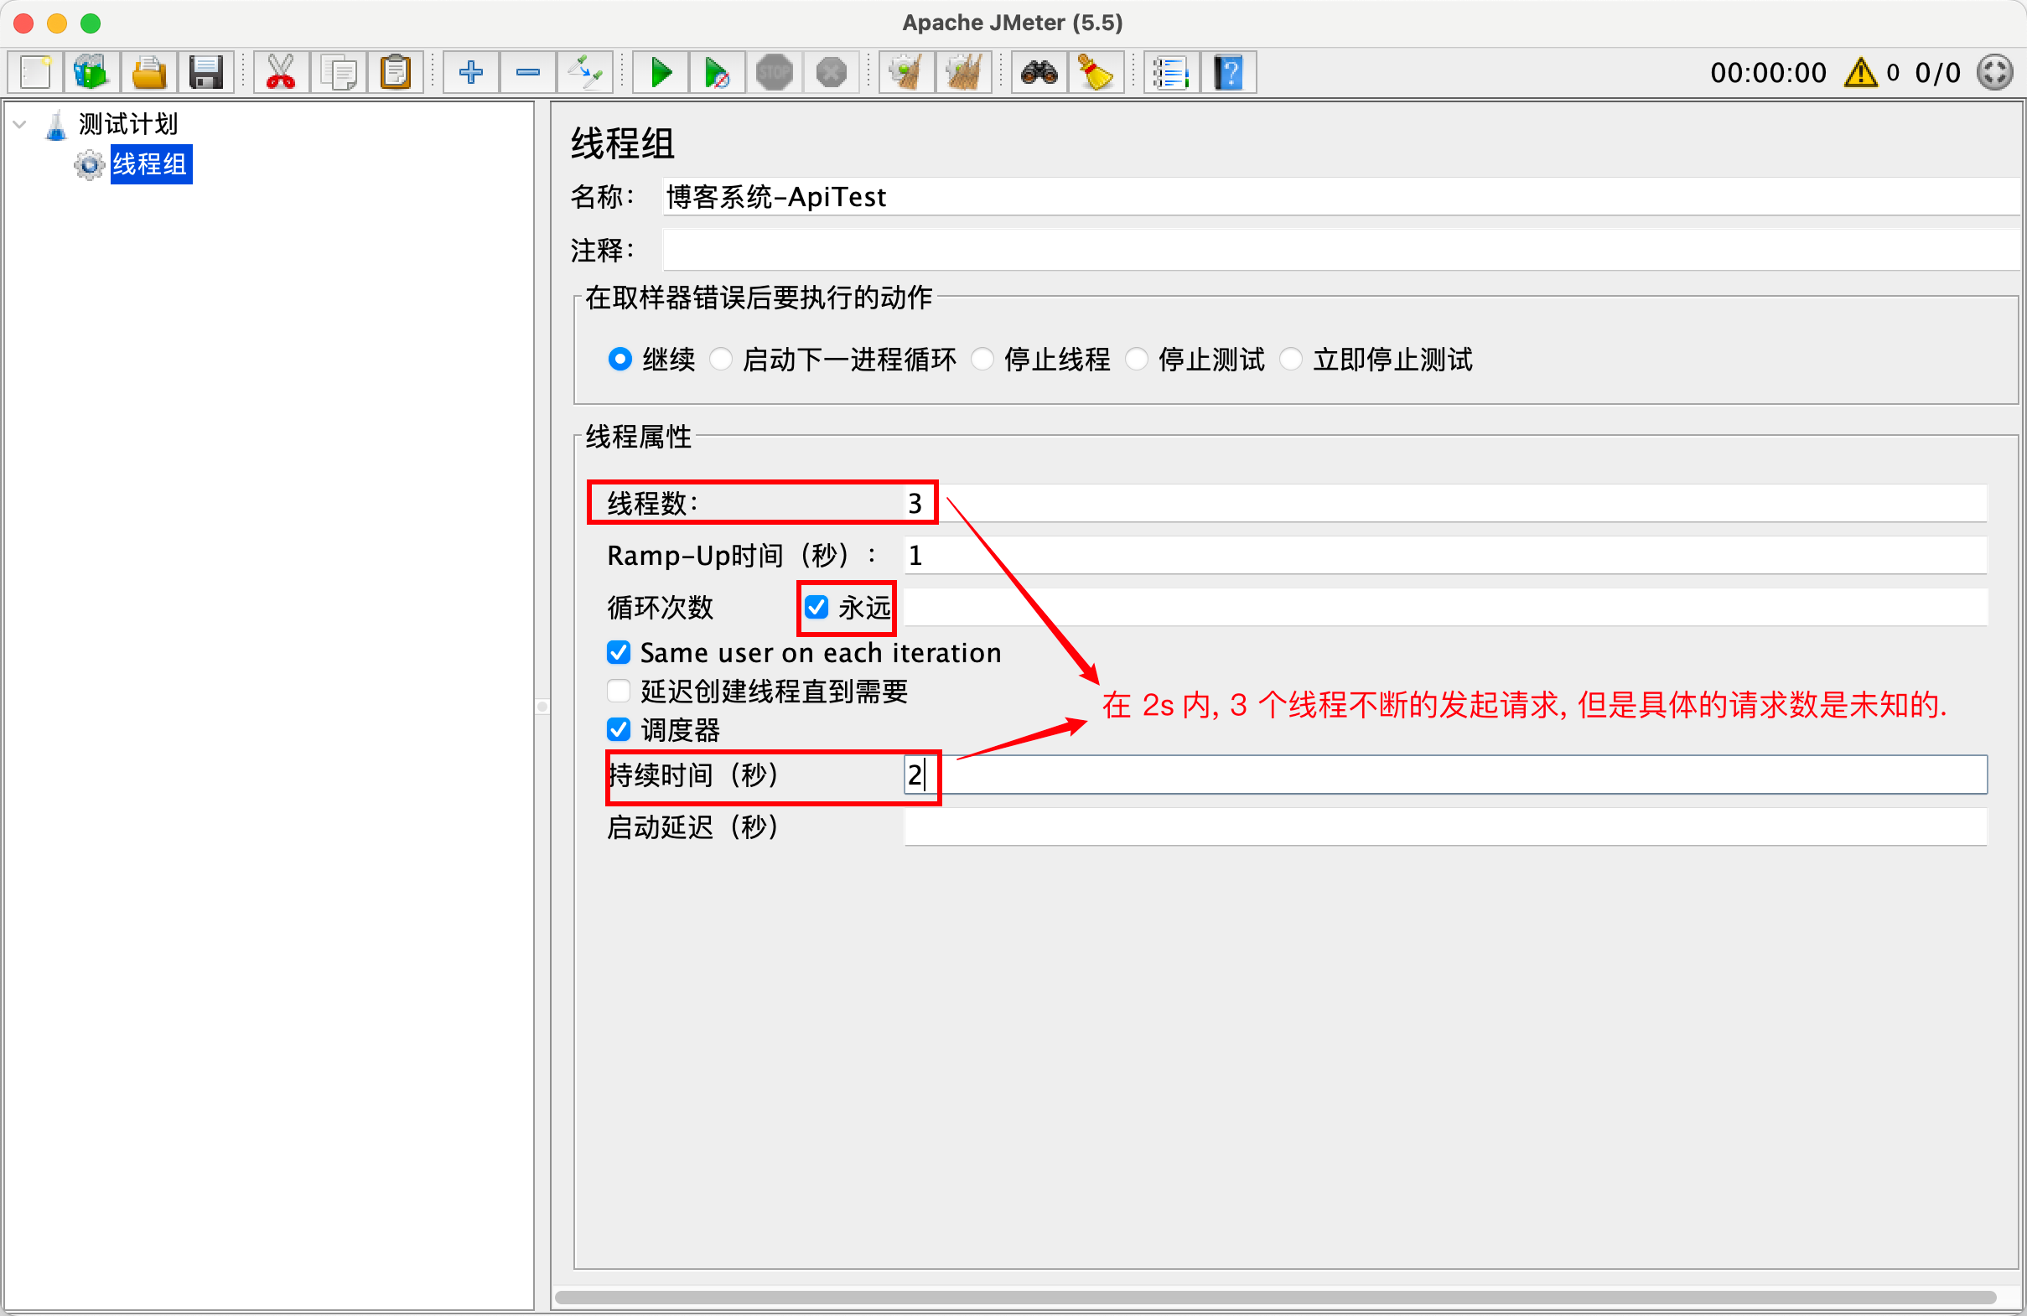Click the 0/0 thread count text
Image resolution: width=2027 pixels, height=1316 pixels.
coord(1937,73)
